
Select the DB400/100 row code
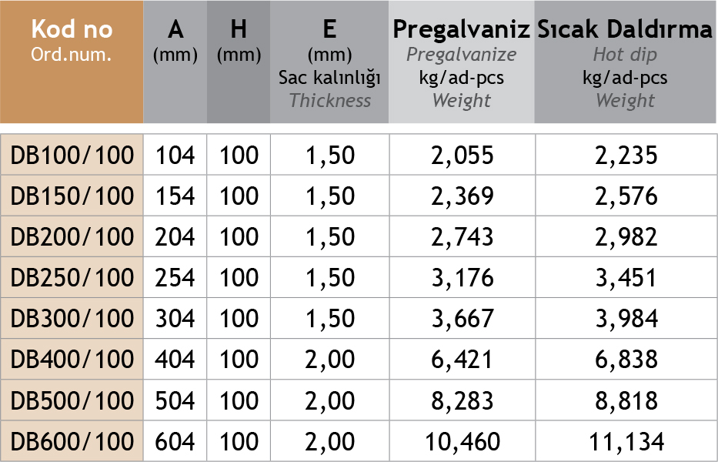coord(72,360)
